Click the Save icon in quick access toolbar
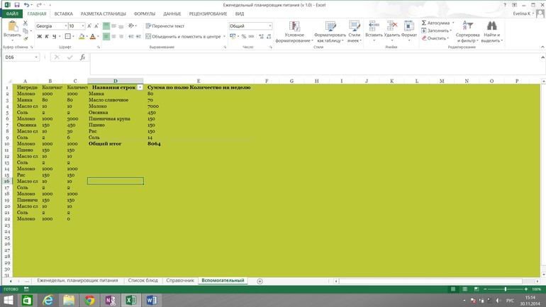546x307 pixels. 16,5
